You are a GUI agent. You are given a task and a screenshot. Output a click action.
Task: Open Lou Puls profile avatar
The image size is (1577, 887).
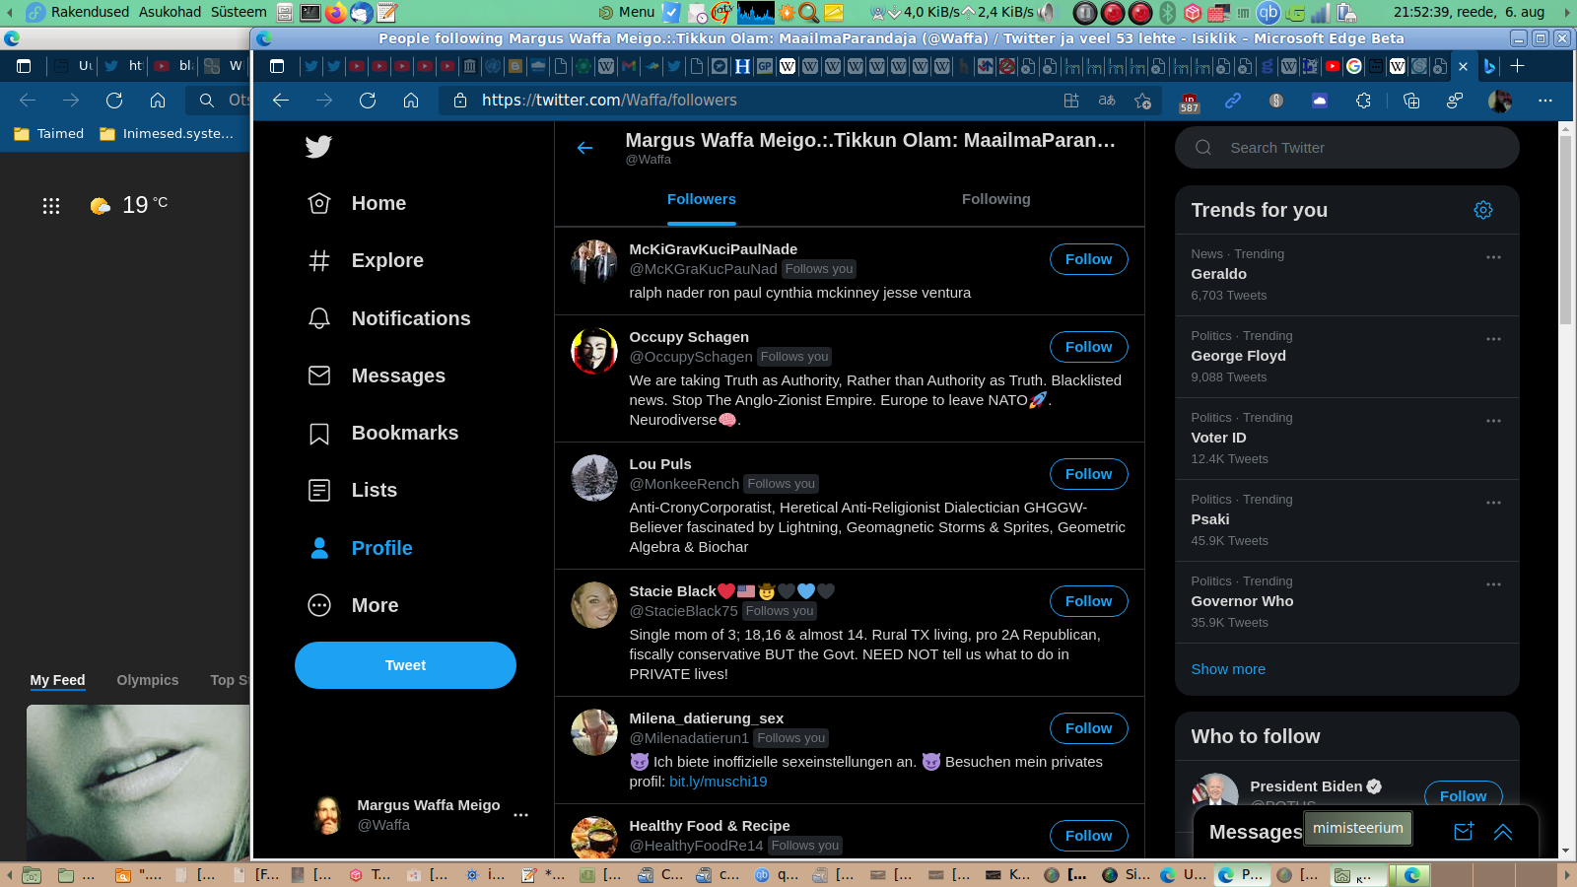coord(594,478)
